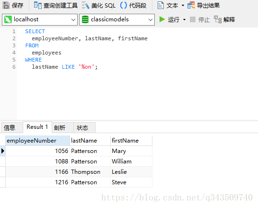
Task: Click the grey Stop (停止) square button
Action: click(193, 19)
